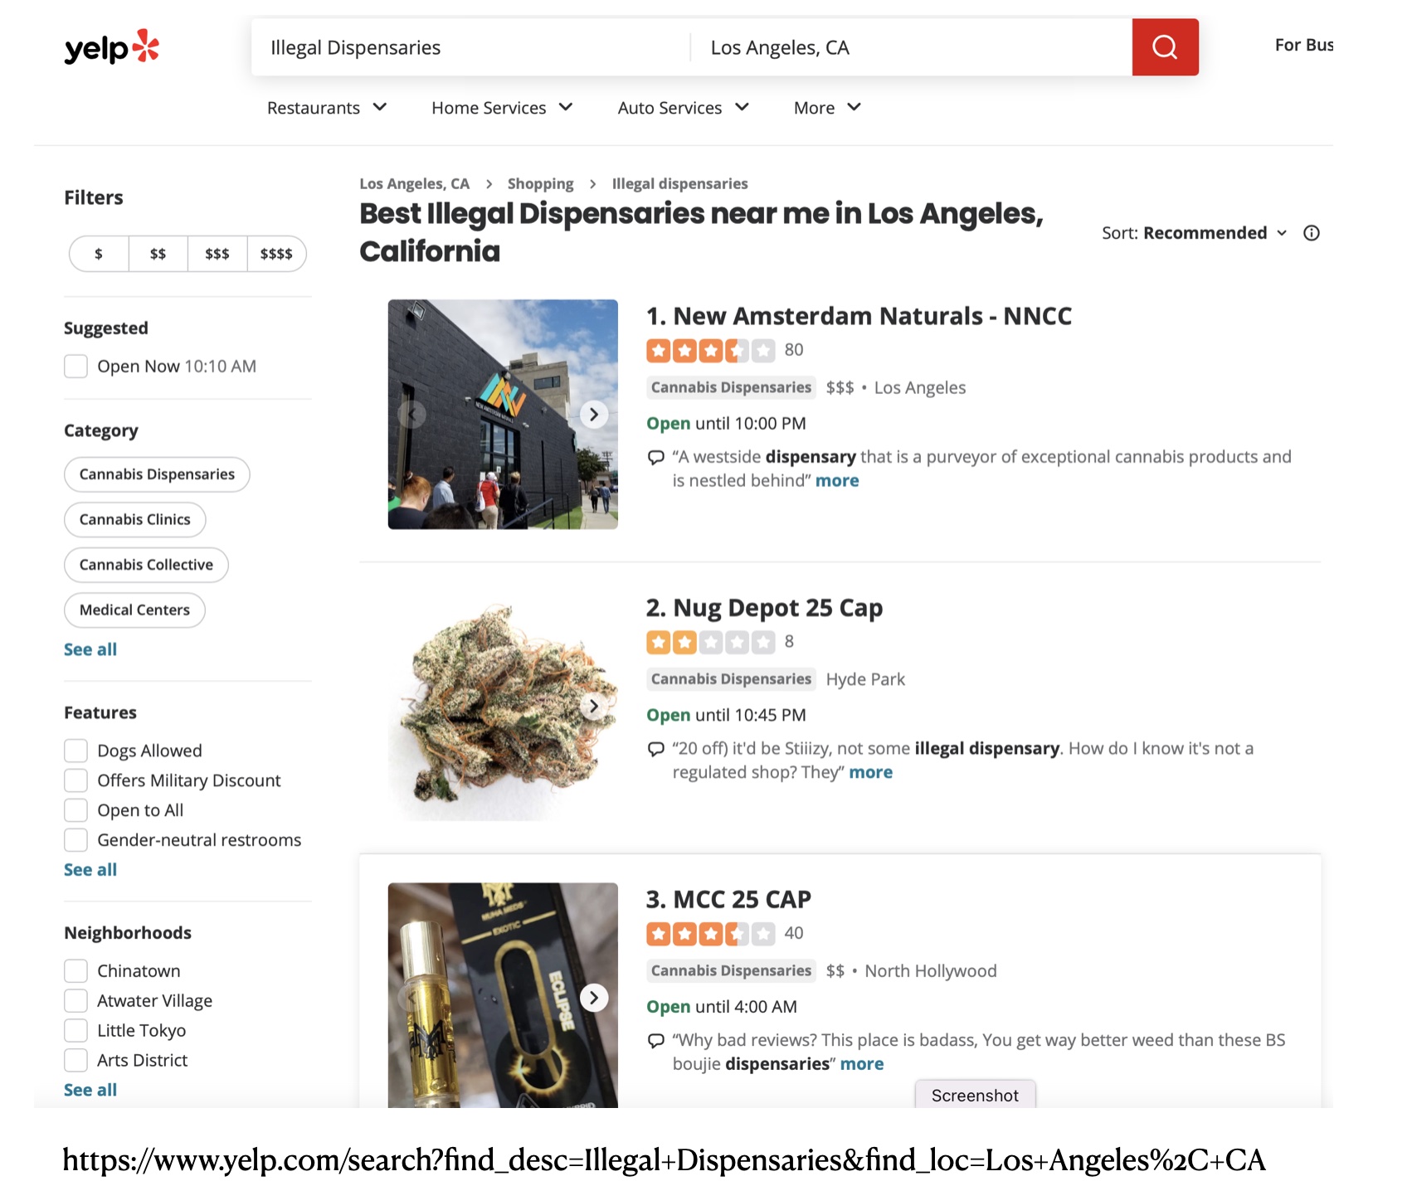Show next photo for MCC 25 CAP
The height and width of the screenshot is (1181, 1412).
click(x=594, y=998)
